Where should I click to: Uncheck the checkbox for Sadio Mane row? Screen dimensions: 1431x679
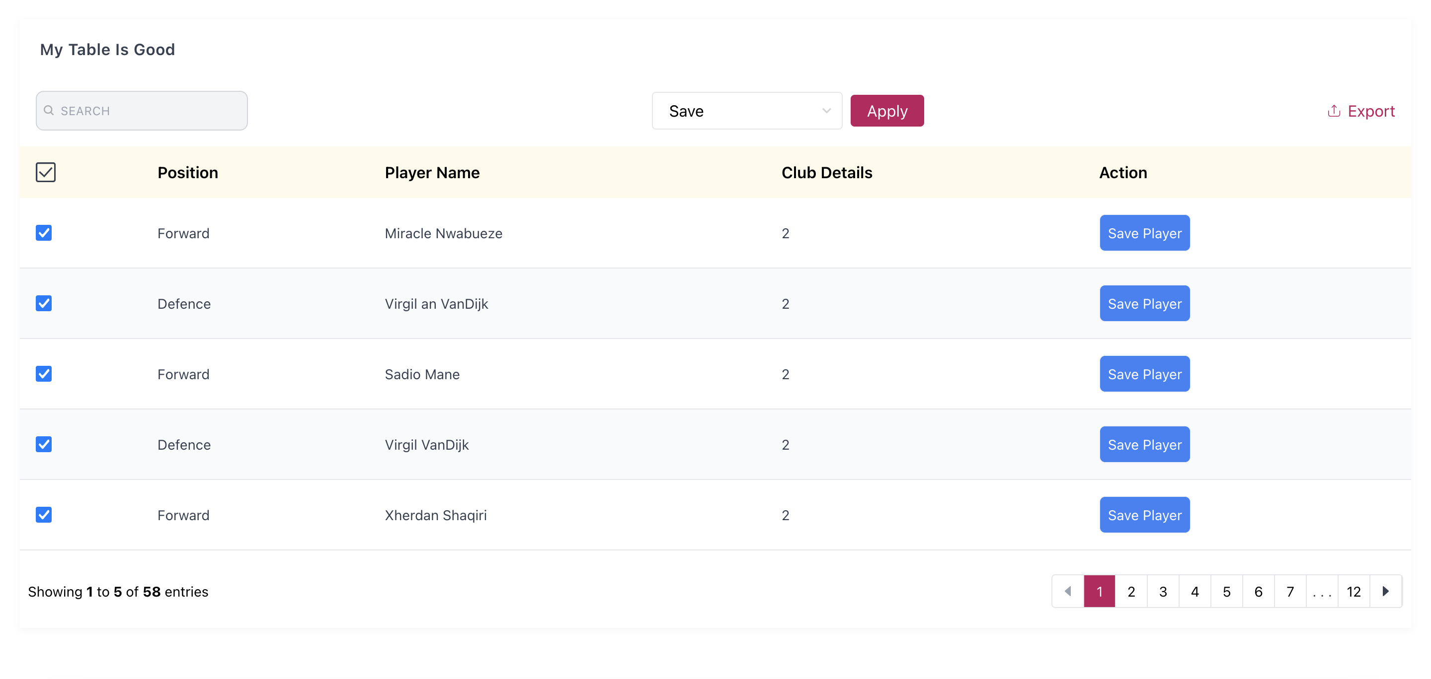tap(45, 374)
